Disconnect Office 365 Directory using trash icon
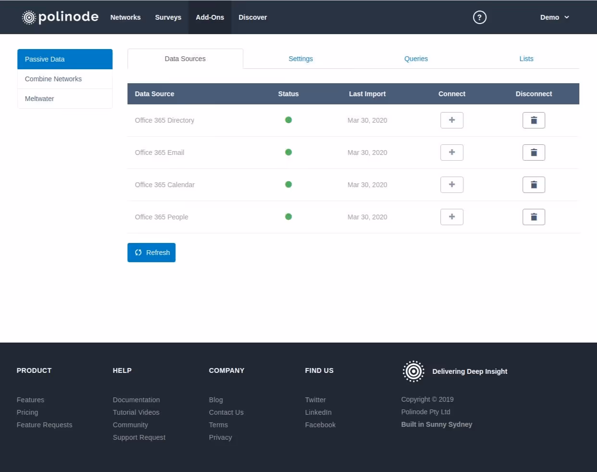This screenshot has height=472, width=597. click(534, 120)
